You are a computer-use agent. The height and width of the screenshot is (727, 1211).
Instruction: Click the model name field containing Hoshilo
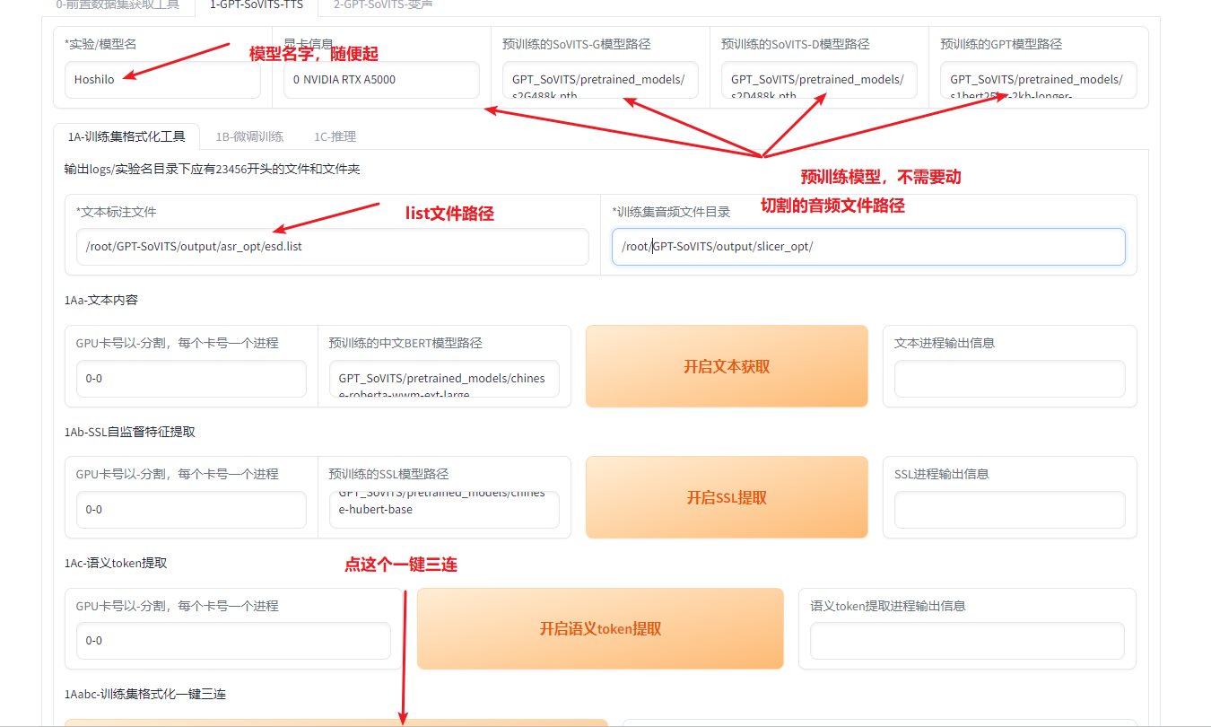(162, 80)
